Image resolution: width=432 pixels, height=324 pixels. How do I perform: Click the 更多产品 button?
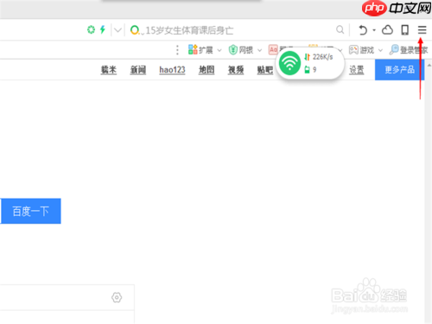tap(399, 69)
